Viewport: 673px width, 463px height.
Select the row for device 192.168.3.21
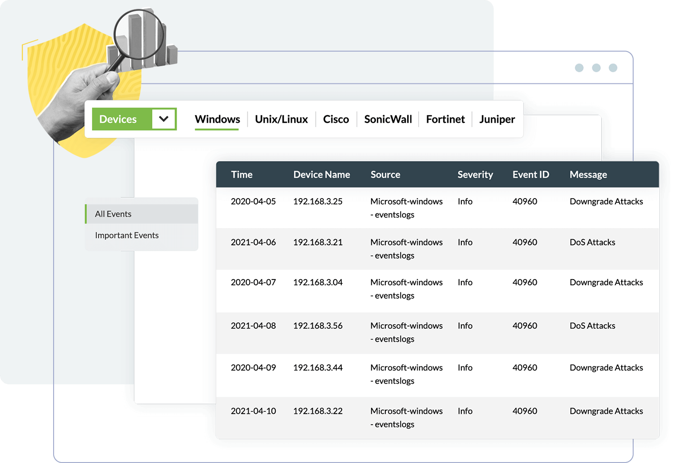[318, 242]
